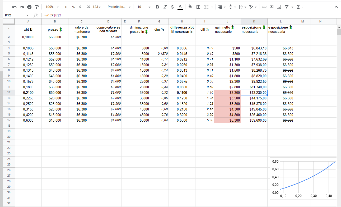Click the 'gain netto necessario' header cell
Viewport: 341px width, 207px height.
227,29
